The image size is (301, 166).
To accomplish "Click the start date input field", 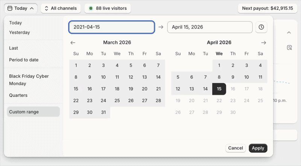I will tap(111, 27).
